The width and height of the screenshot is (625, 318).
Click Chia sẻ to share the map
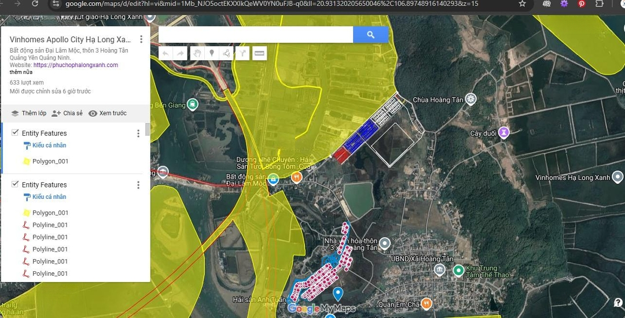point(67,113)
